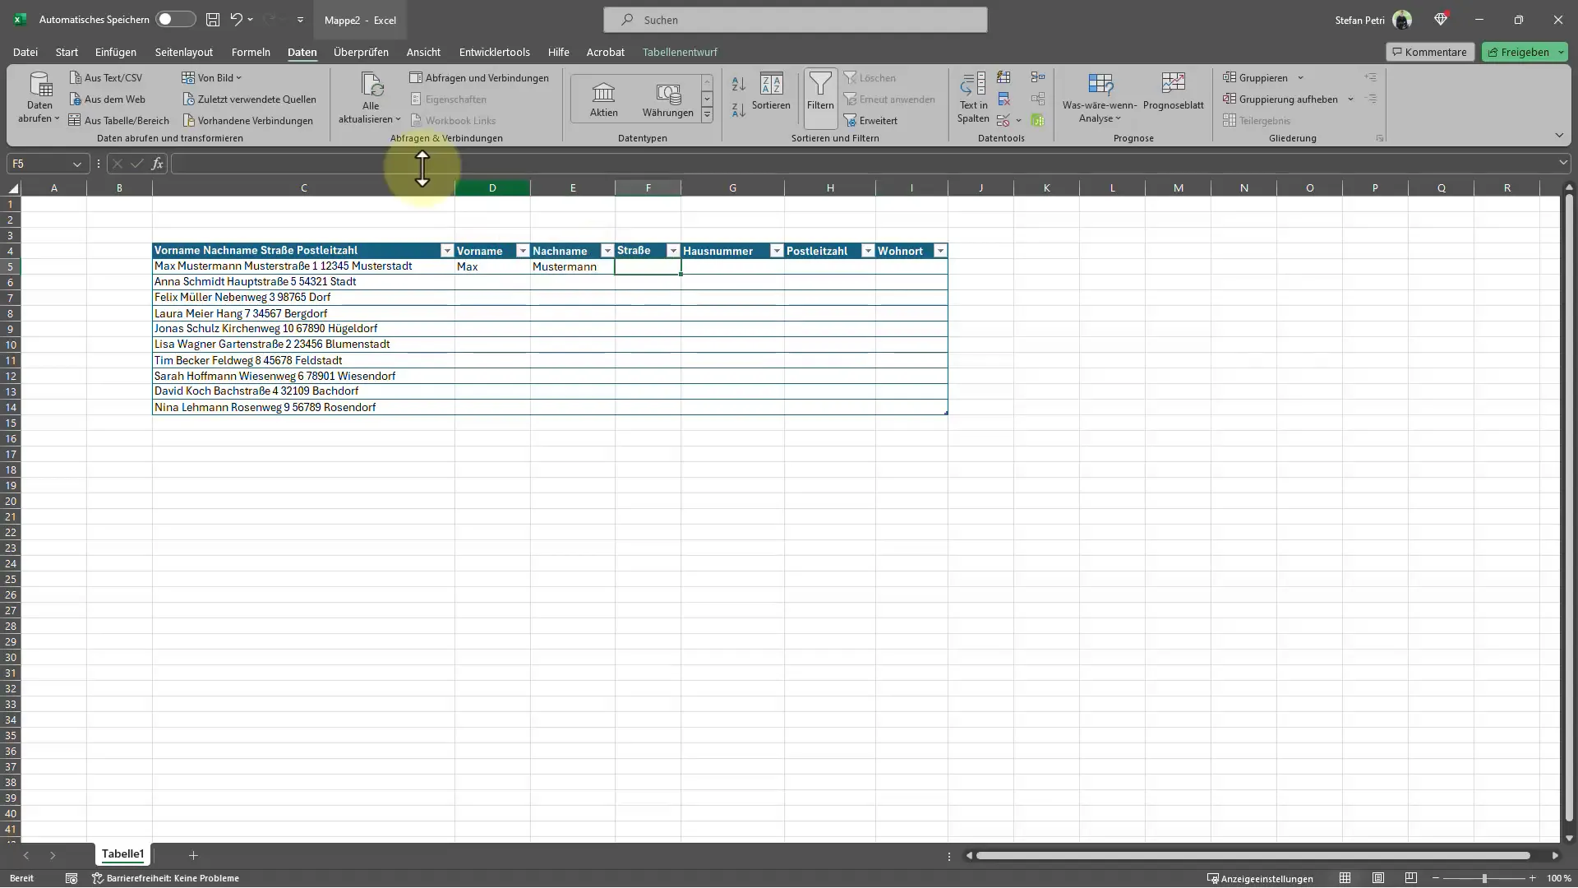Click Alle aktualisieren refresh icon
This screenshot has height=888, width=1578.
click(x=371, y=85)
